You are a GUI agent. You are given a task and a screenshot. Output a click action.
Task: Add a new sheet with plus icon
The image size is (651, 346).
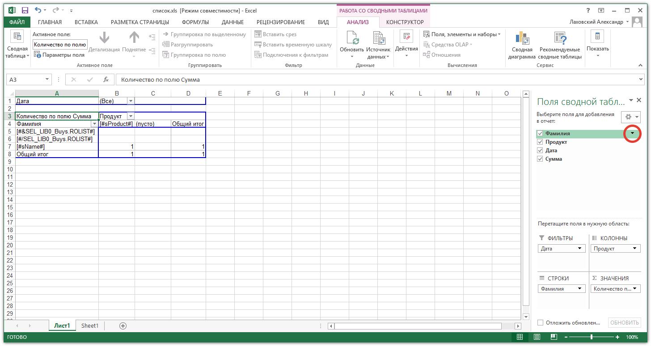point(123,326)
